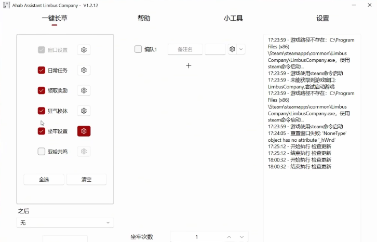Expand the 之后 dropdown showing 无

coord(65,223)
